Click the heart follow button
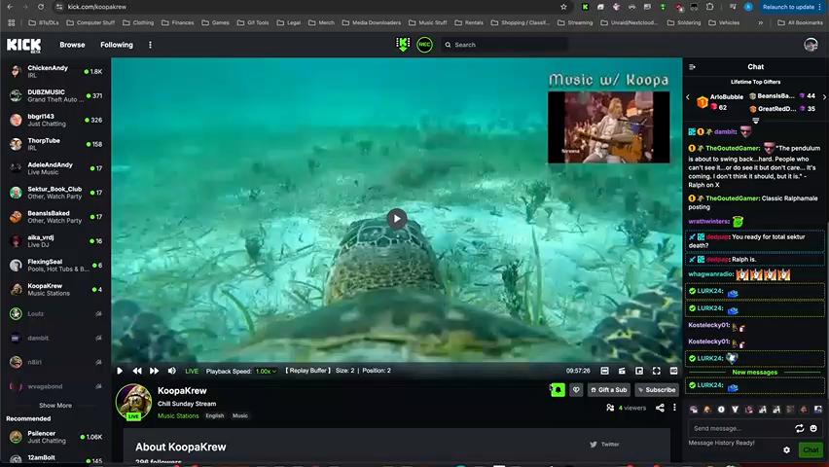Viewport: 829px width, 467px height. pyautogui.click(x=576, y=390)
